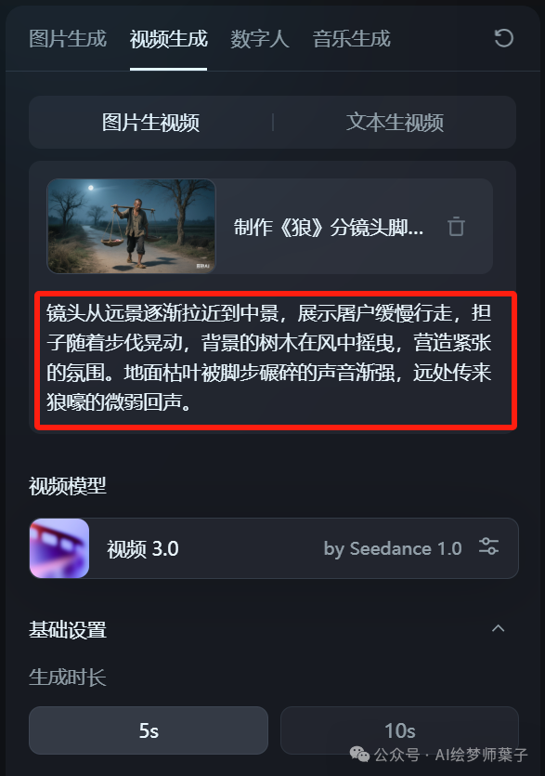This screenshot has height=776, width=545.
Task: Click the by Seedance 1.0 label
Action: pos(393,548)
